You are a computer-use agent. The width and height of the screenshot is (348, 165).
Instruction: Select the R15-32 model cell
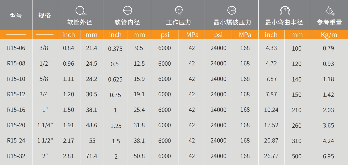(x=16, y=156)
